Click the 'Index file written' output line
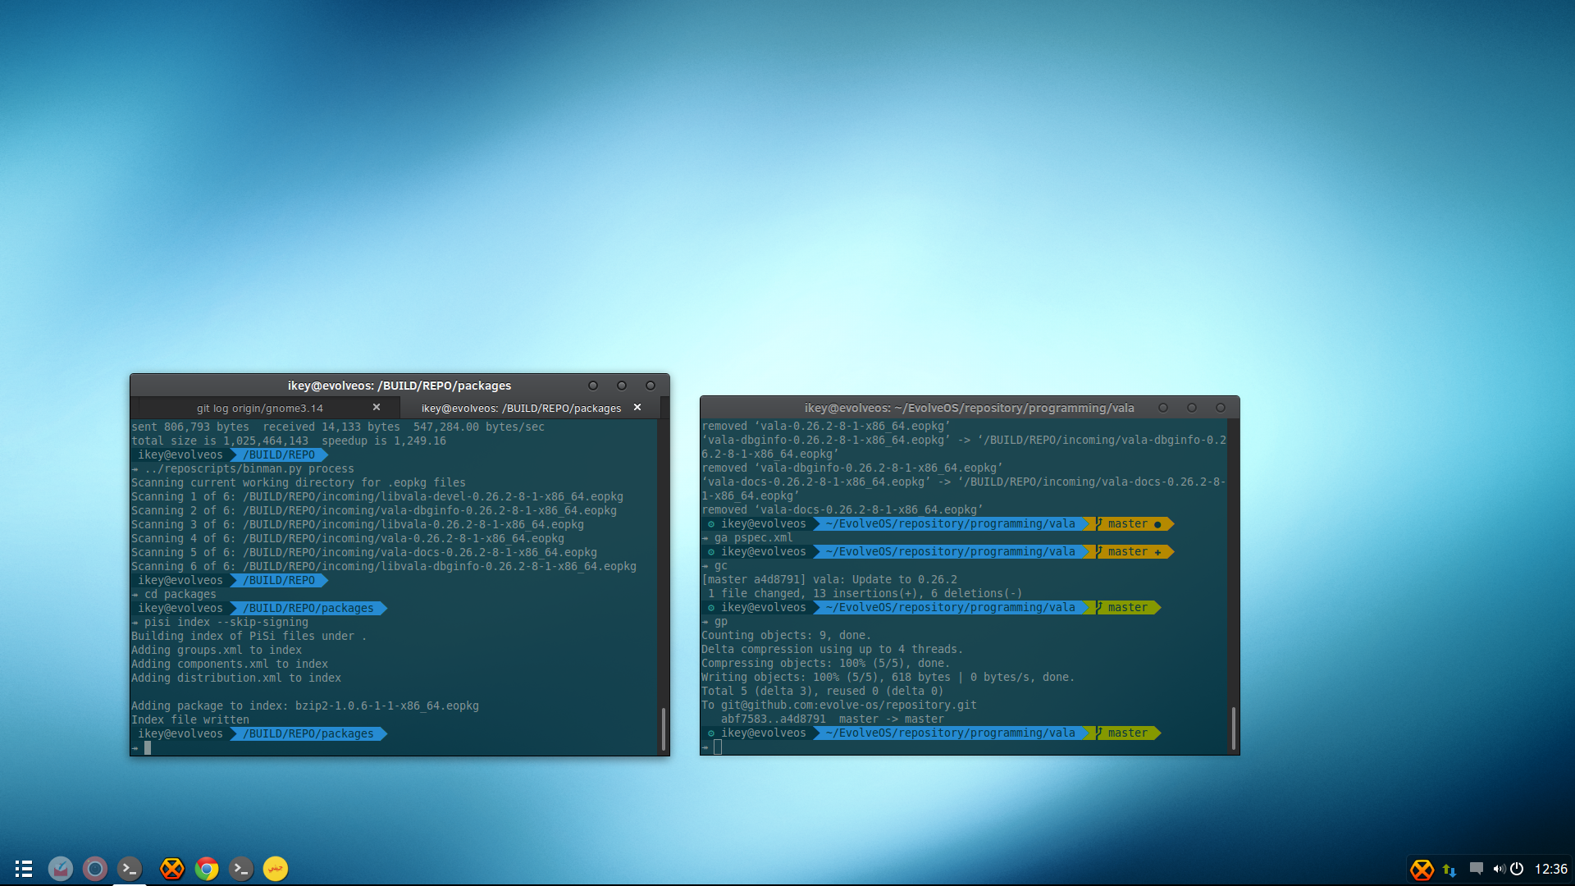Image resolution: width=1575 pixels, height=886 pixels. 190,720
